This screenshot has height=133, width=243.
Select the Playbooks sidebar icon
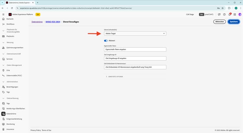(x=4, y=36)
